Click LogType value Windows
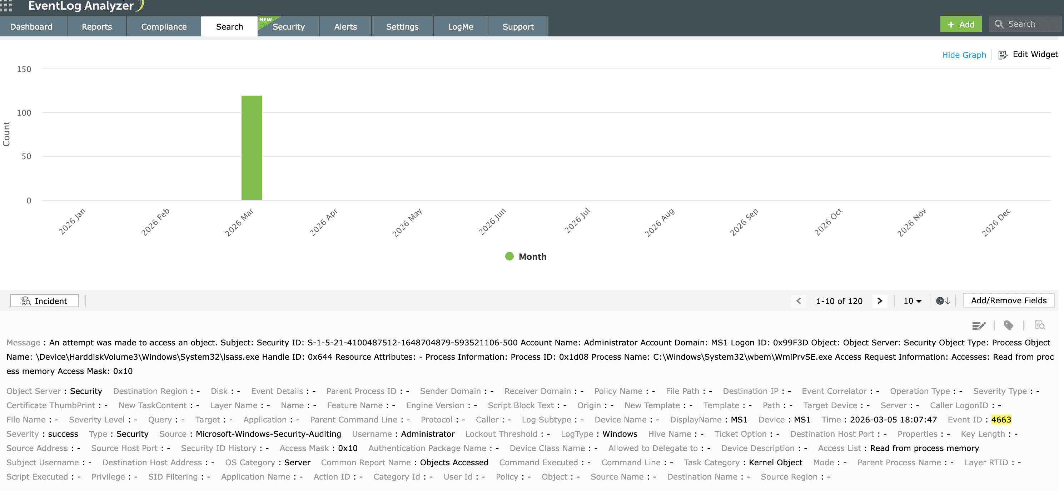 click(620, 434)
